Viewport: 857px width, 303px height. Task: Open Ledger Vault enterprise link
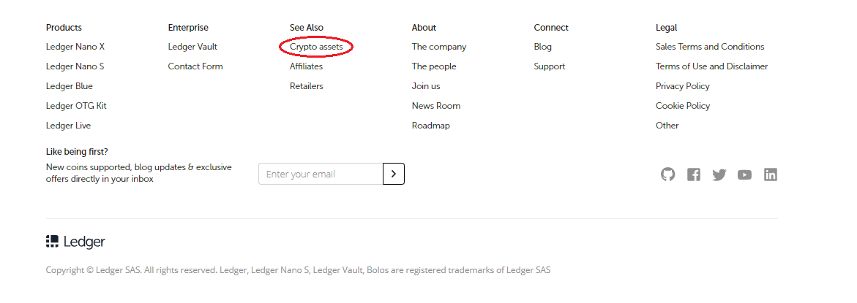(x=192, y=47)
